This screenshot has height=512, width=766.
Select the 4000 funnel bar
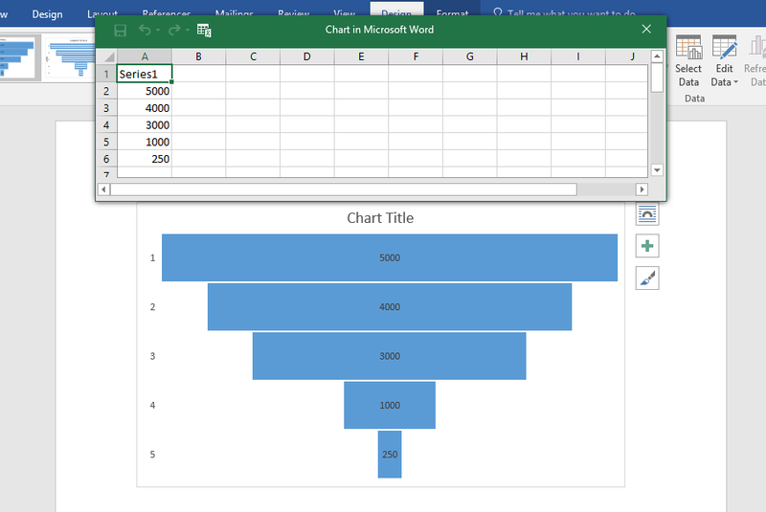click(390, 307)
